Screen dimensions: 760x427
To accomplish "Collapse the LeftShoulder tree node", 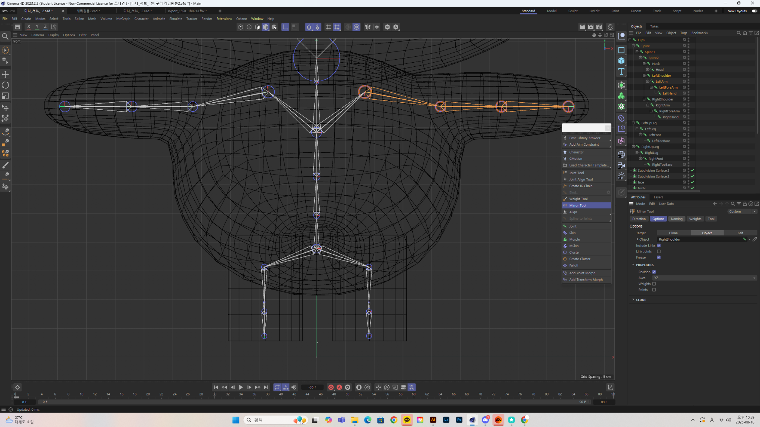I will (644, 76).
